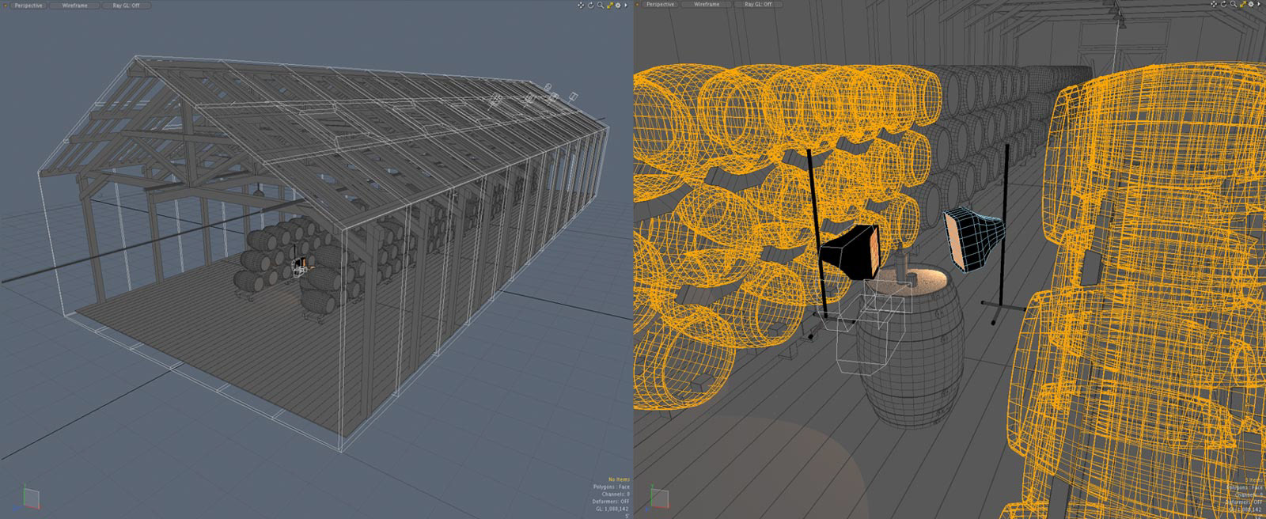Toggle Ray GL: Off in right viewport

[758, 5]
